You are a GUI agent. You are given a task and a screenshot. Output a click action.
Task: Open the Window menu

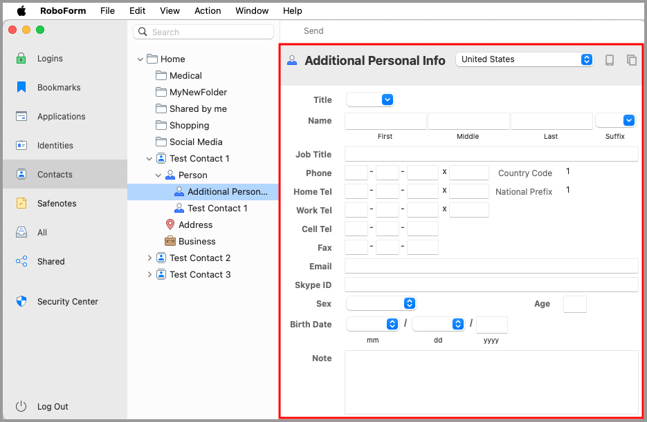252,10
